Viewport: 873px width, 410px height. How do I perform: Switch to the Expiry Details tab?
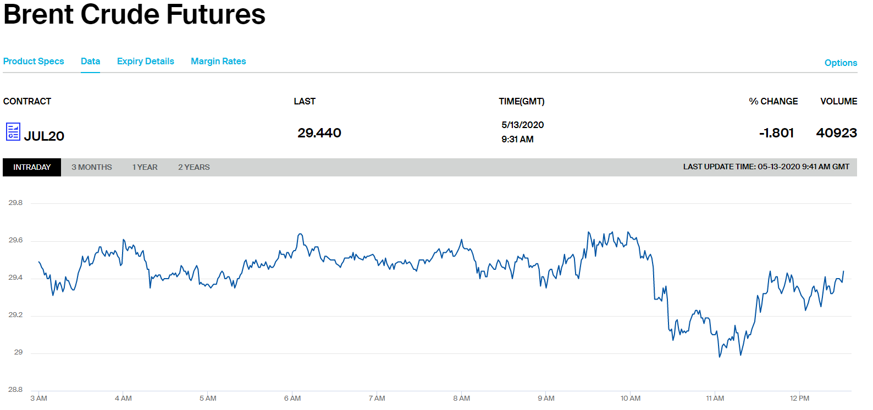click(x=145, y=61)
